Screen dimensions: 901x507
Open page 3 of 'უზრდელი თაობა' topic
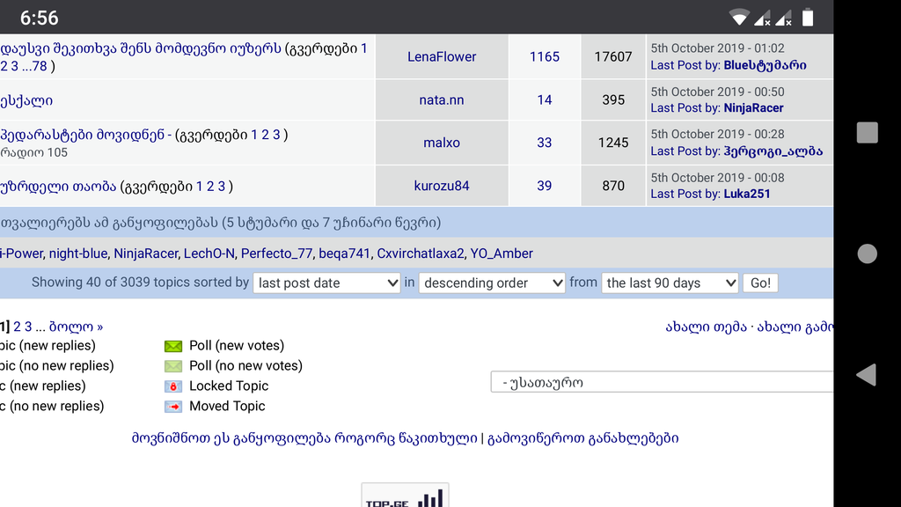point(221,187)
